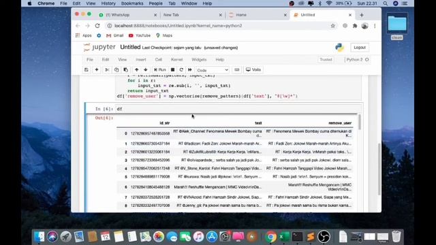436x245 pixels.
Task: Open the Jupyter Kernel menu
Action: tap(177, 59)
